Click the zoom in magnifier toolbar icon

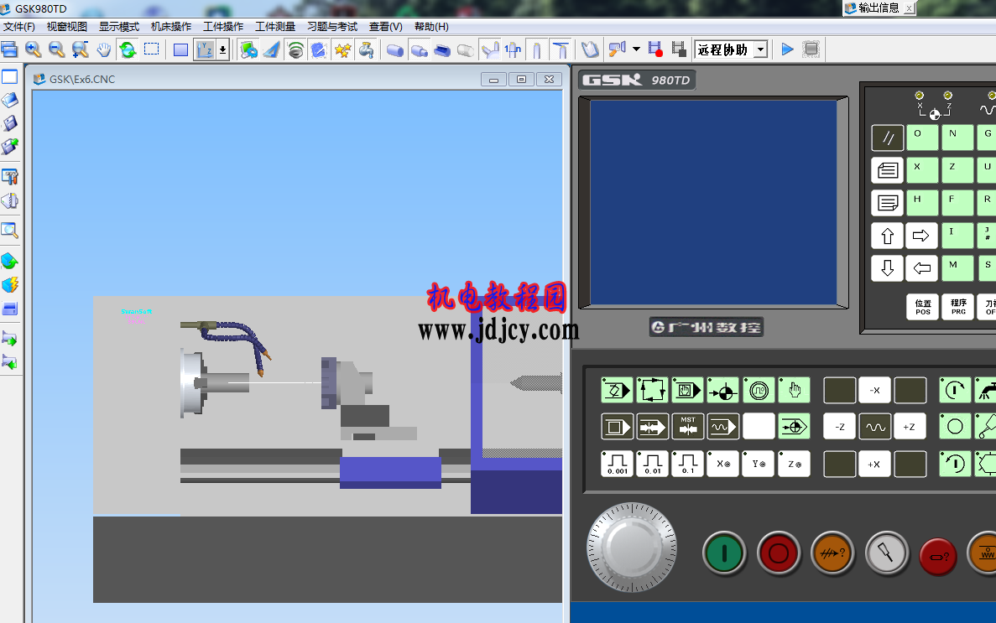(x=33, y=49)
